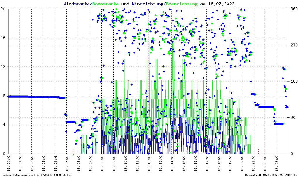
Task: Click the green Boenstarke title text
Action: pyautogui.click(x=105, y=4)
